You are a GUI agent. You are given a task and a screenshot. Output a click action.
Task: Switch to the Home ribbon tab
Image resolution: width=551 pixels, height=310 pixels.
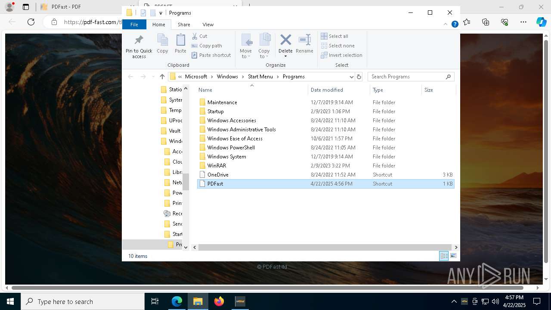(x=158, y=25)
